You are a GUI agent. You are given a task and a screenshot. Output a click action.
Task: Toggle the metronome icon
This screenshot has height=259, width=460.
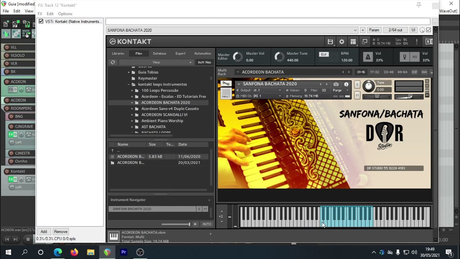click(368, 57)
